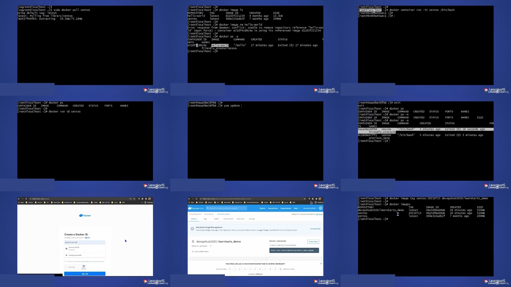The height and width of the screenshot is (287, 511).
Task: Click devopshub2020 breadcrumb on repository page
Action: (195, 214)
